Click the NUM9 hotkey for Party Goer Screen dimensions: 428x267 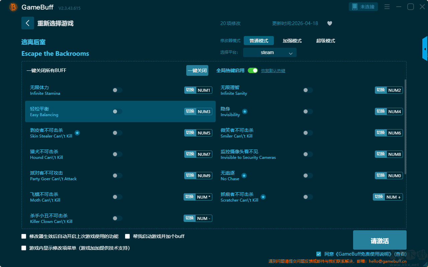pos(198,176)
